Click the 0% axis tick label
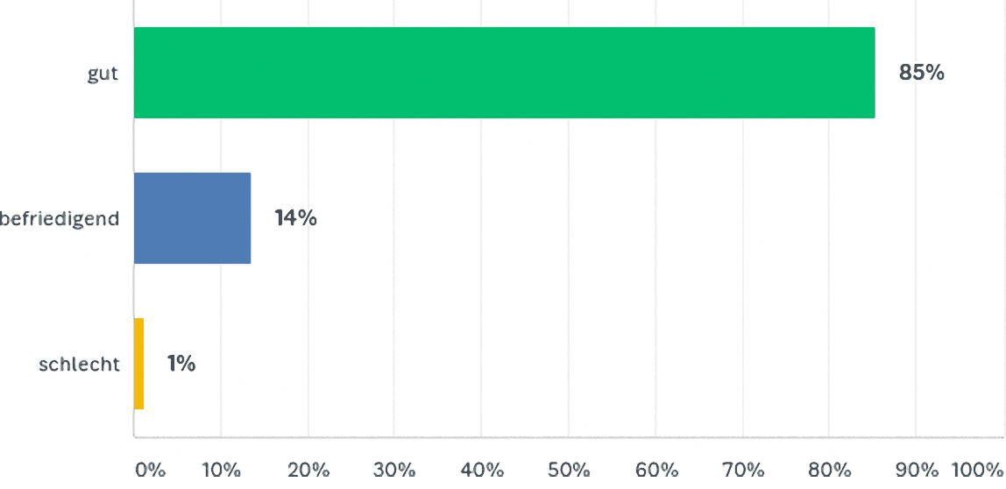Screen dimensions: 1006x489 tap(151, 471)
